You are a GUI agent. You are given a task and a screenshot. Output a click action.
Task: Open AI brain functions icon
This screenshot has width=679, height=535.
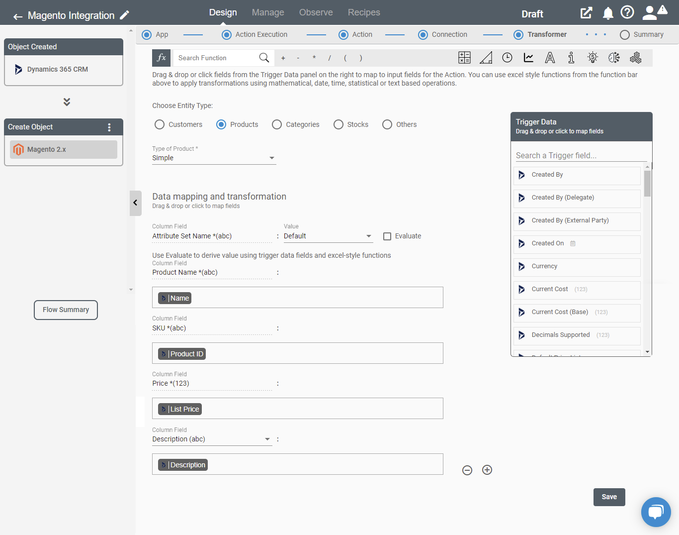pyautogui.click(x=614, y=58)
